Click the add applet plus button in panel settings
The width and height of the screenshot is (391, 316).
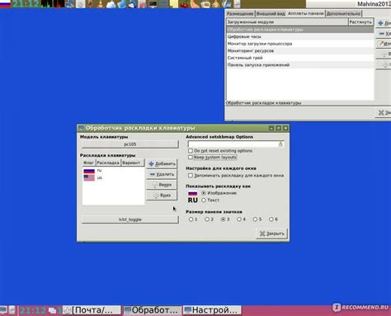point(384,23)
